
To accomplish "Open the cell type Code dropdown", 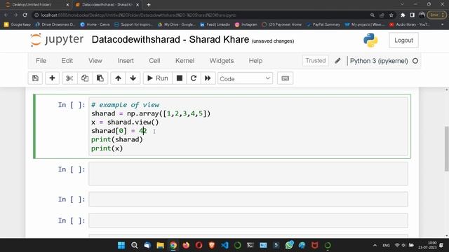I will point(245,78).
